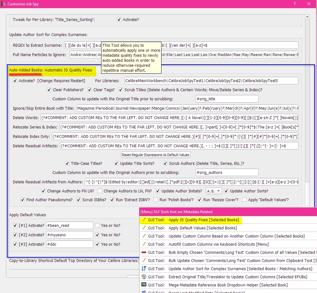
Task: Click pencil icon of Update Custom Column Based tool
Action: point(144,236)
